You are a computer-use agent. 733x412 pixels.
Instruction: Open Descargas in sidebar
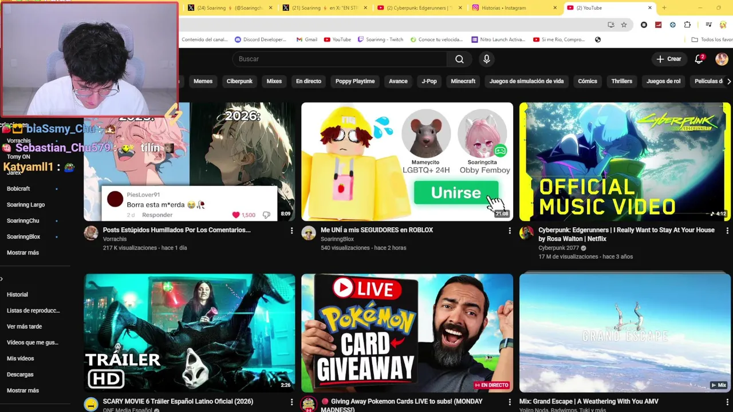click(x=20, y=374)
